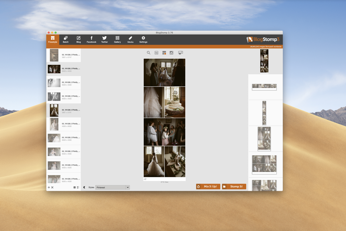This screenshot has height=231, width=346.
Task: Switch to large thumbnail view
Action: (75, 187)
